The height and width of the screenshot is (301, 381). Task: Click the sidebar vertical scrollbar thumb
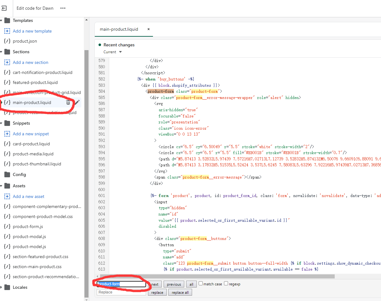(x=87, y=174)
